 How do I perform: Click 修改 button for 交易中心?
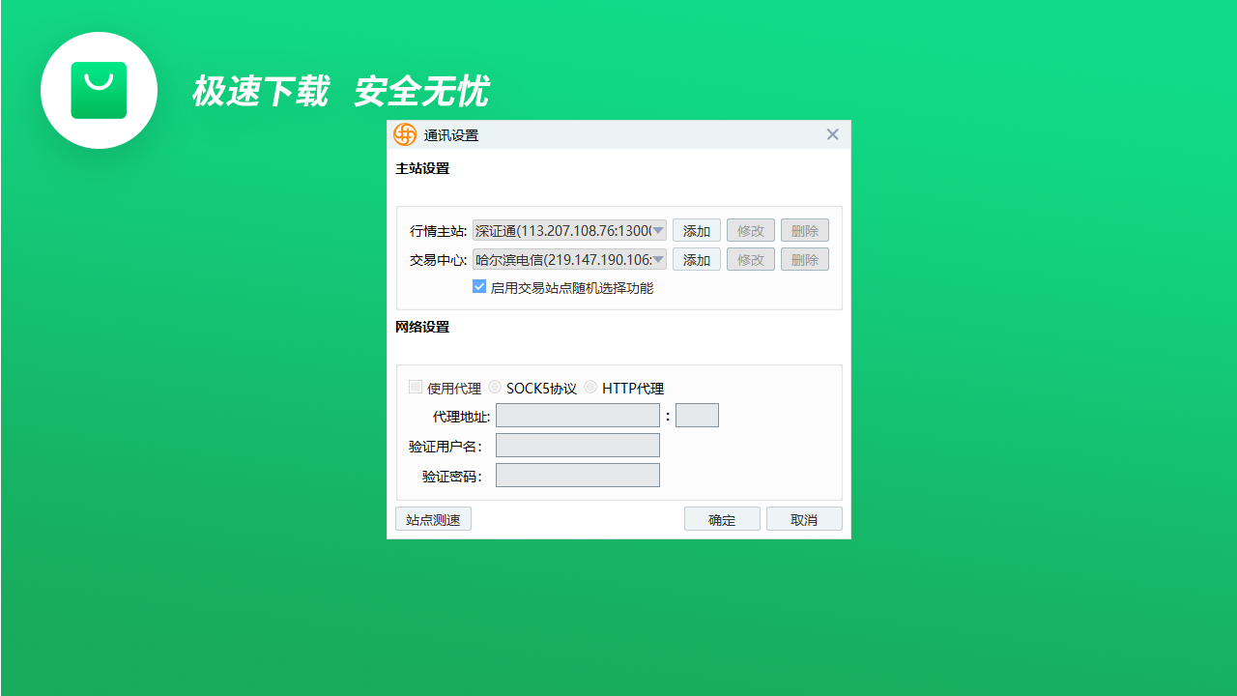[x=750, y=259]
